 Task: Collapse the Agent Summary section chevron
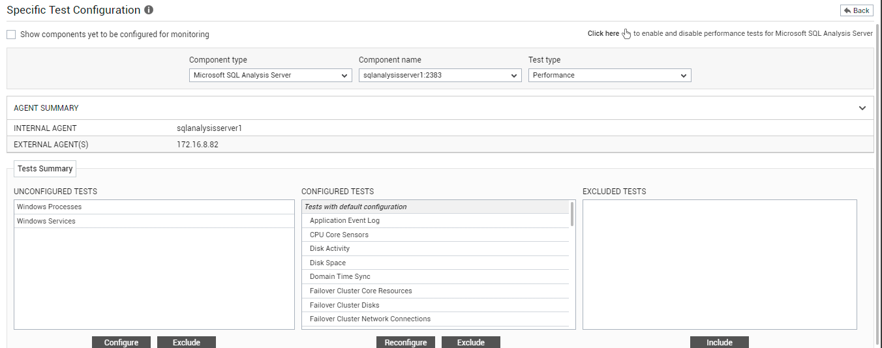[x=862, y=108]
